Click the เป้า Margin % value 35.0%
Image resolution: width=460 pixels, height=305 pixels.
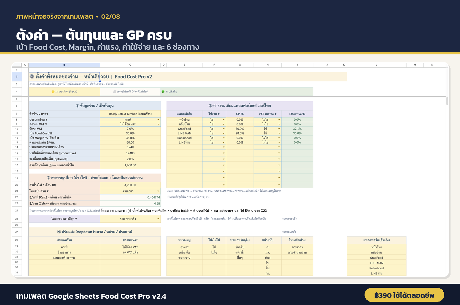pos(130,138)
